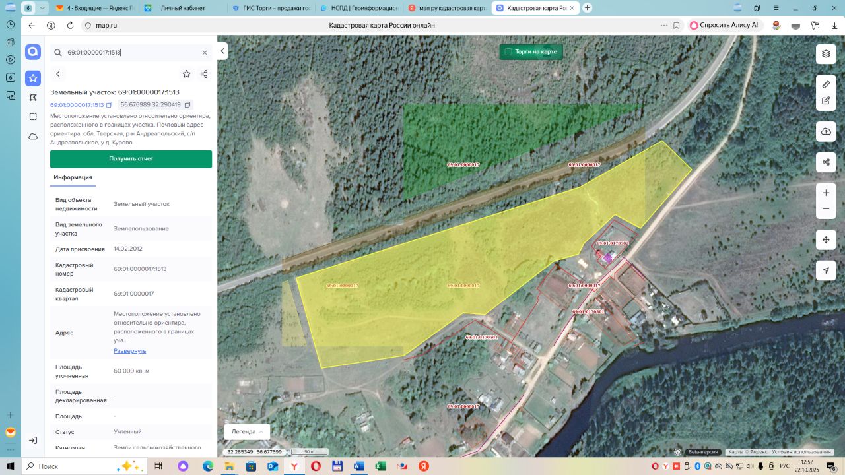The image size is (845, 475).
Task: Click the cloud upload icon on map
Action: pyautogui.click(x=826, y=131)
